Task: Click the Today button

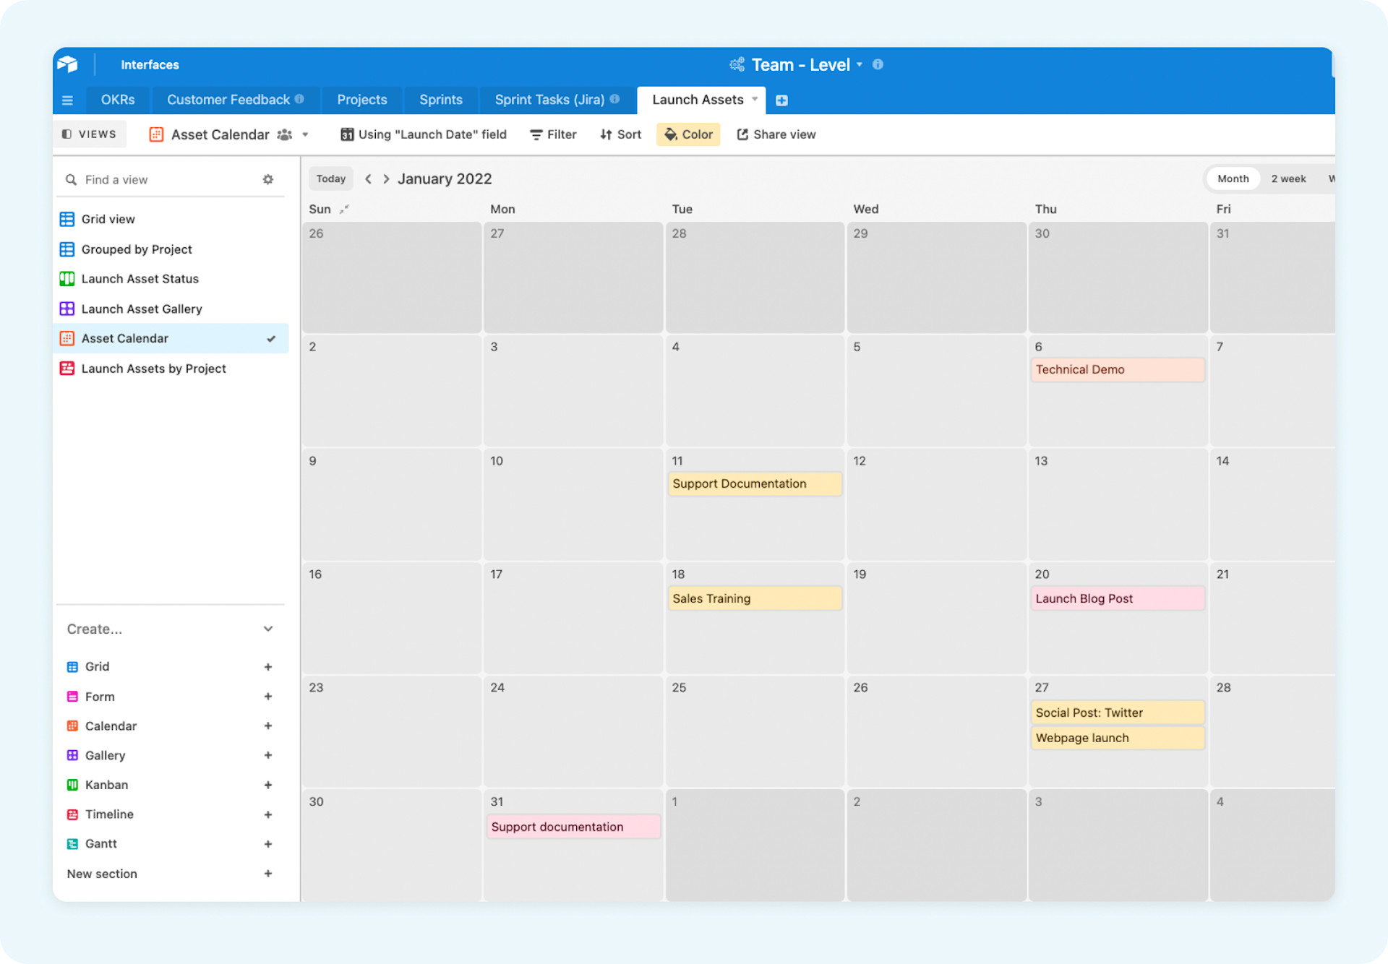Action: point(330,178)
